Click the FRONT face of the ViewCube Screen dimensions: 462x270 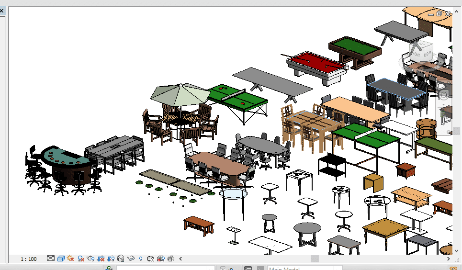(416, 56)
